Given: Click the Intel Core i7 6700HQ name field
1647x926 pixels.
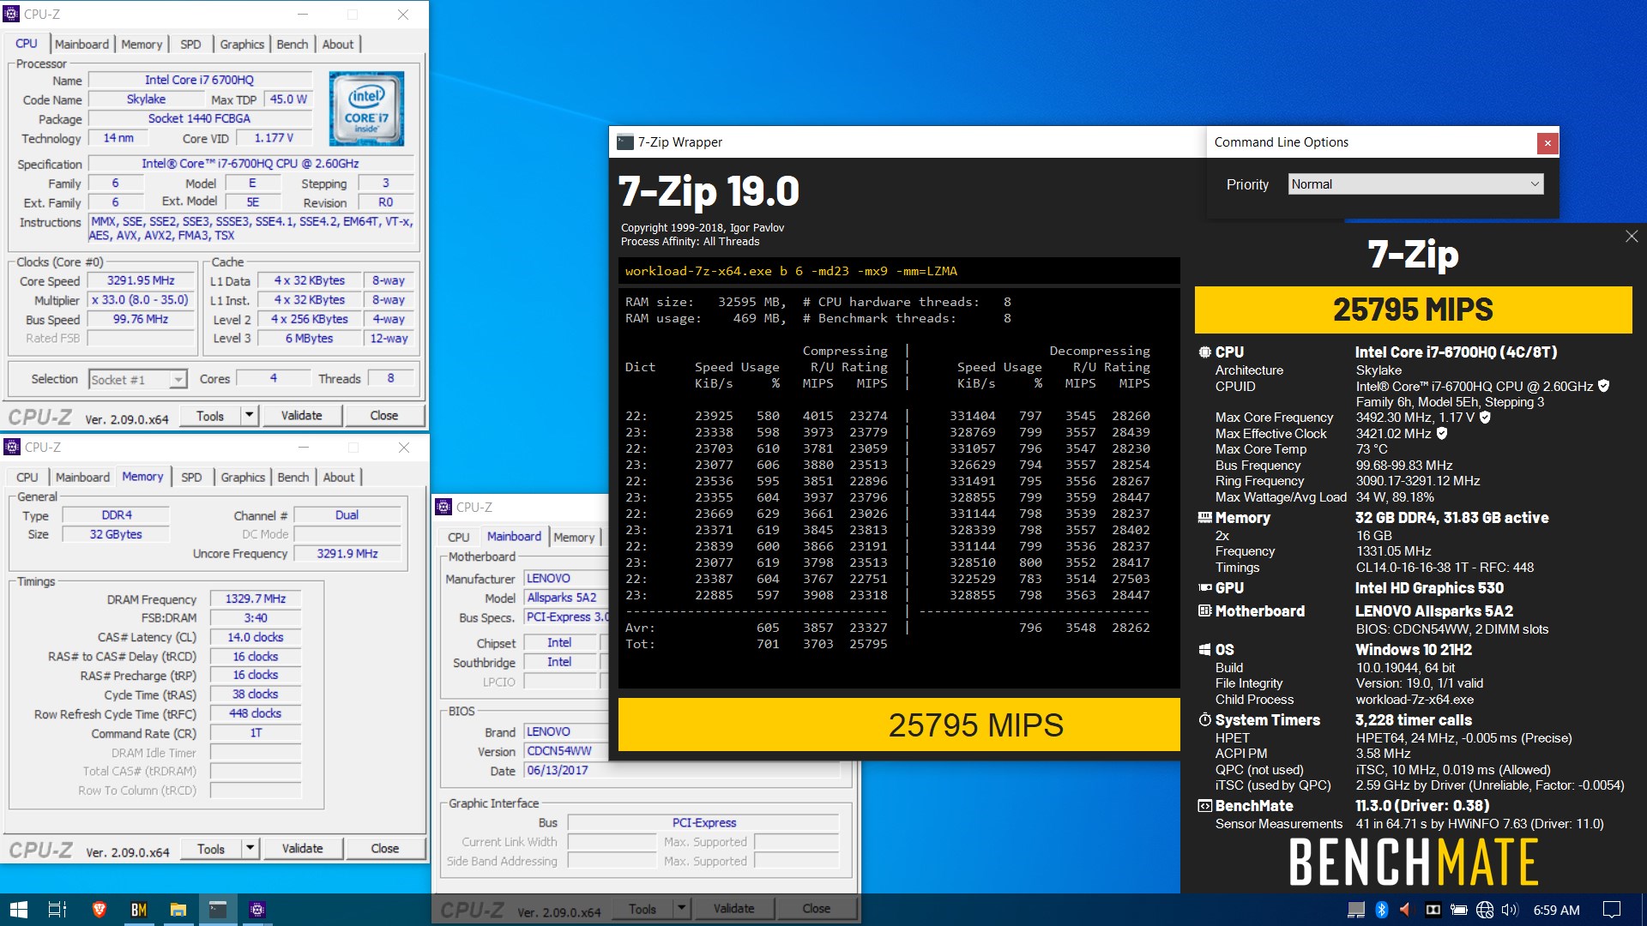Looking at the screenshot, I should (200, 80).
